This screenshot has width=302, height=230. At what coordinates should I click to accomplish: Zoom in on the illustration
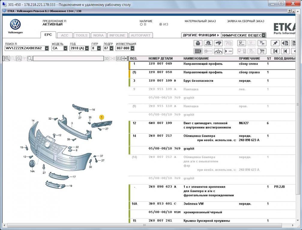[x=7, y=58]
